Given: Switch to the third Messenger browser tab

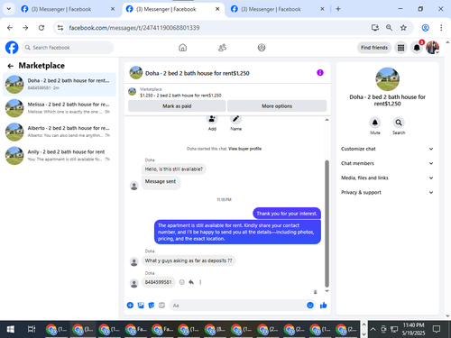Looking at the screenshot, I should (277, 9).
